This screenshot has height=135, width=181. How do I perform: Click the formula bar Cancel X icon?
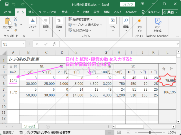[x=37, y=44]
